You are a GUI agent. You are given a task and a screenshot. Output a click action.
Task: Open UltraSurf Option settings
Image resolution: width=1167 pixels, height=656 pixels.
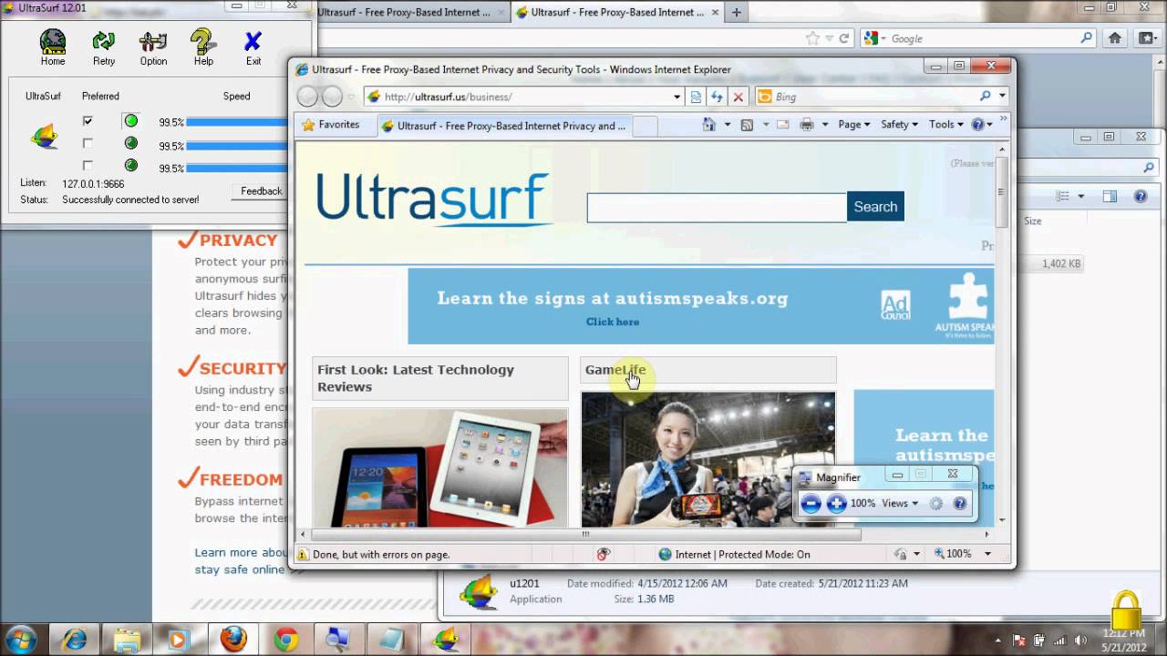point(153,47)
